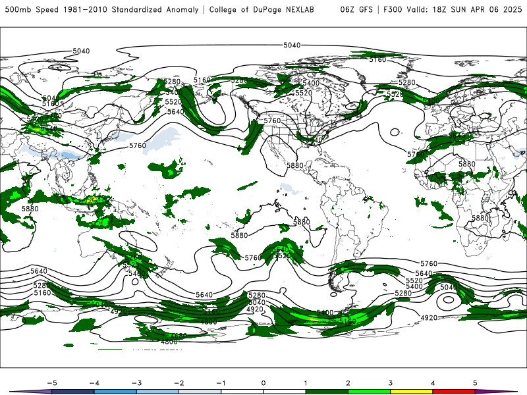Click the '5880' contour label over Mexico
Viewport: 527px width, 395px height.
[295, 166]
